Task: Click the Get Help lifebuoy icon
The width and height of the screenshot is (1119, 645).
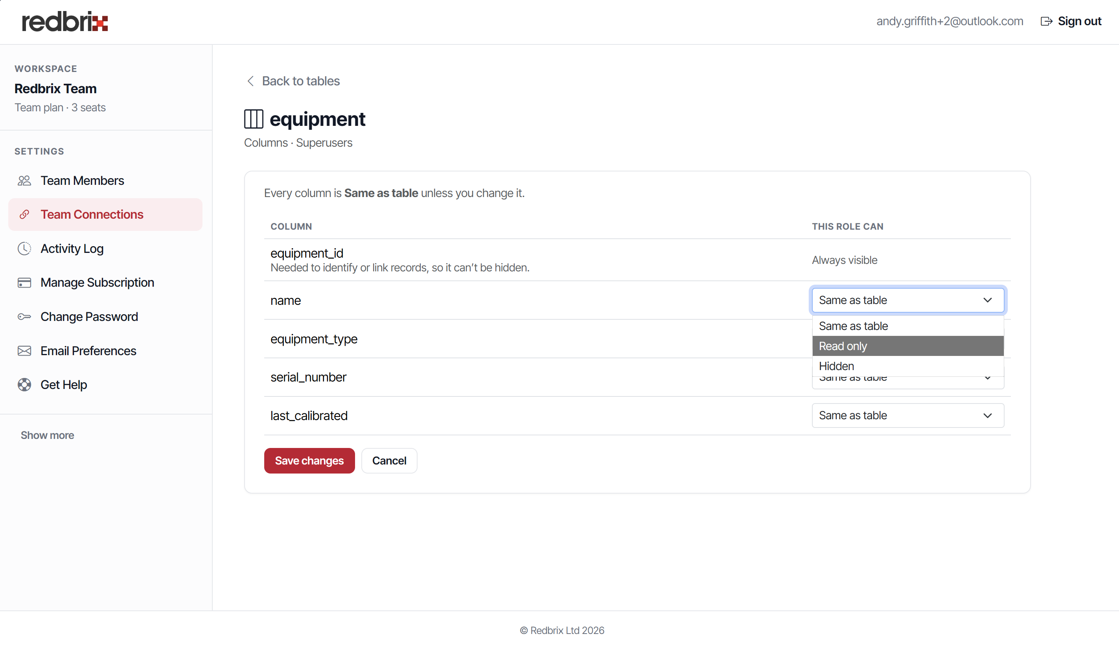Action: [x=24, y=385]
